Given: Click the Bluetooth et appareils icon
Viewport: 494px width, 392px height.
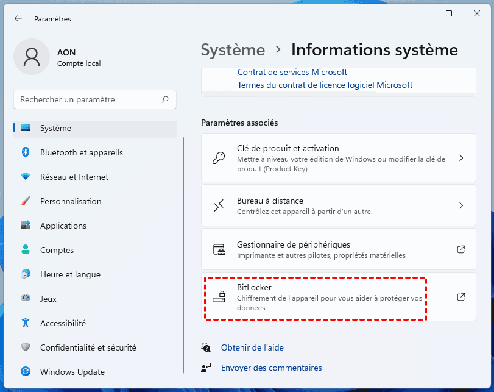Looking at the screenshot, I should click(26, 152).
